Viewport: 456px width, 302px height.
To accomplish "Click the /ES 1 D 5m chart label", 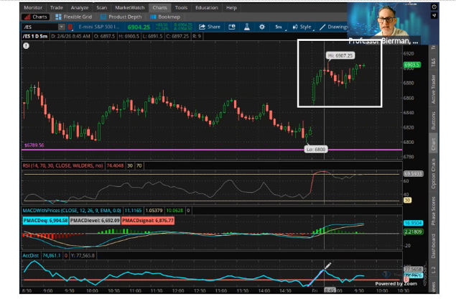I will 35,37.
